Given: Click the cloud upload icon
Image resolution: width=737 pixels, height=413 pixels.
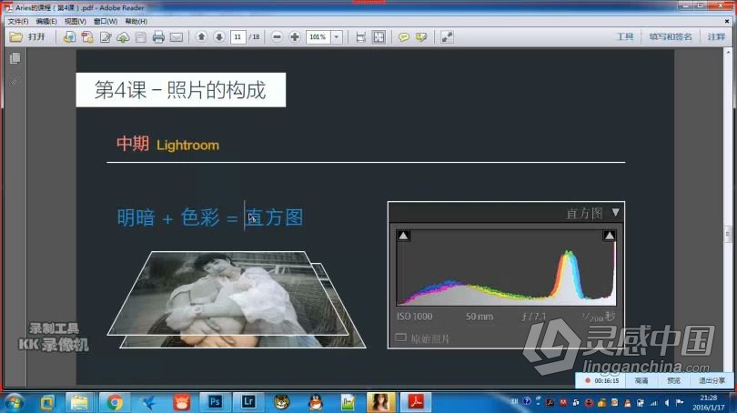Looking at the screenshot, I should [x=123, y=36].
